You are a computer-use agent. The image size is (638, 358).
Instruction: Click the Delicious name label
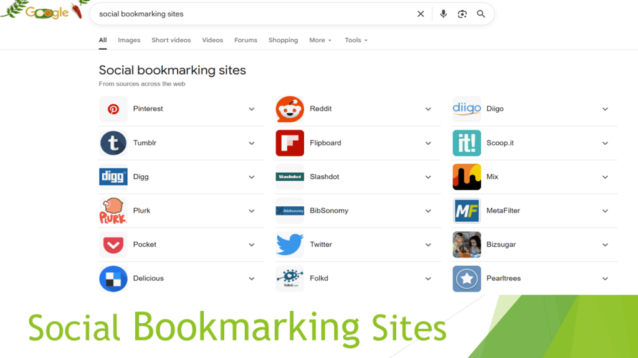pos(148,278)
